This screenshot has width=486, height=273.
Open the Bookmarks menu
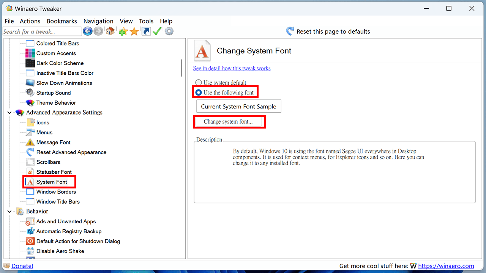(x=62, y=21)
